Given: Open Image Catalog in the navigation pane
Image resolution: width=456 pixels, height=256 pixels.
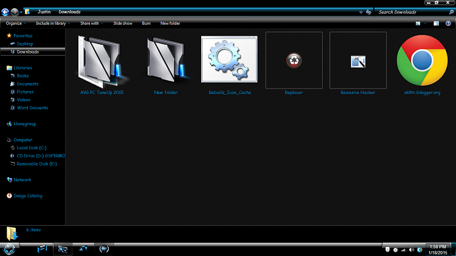Looking at the screenshot, I should (x=28, y=196).
